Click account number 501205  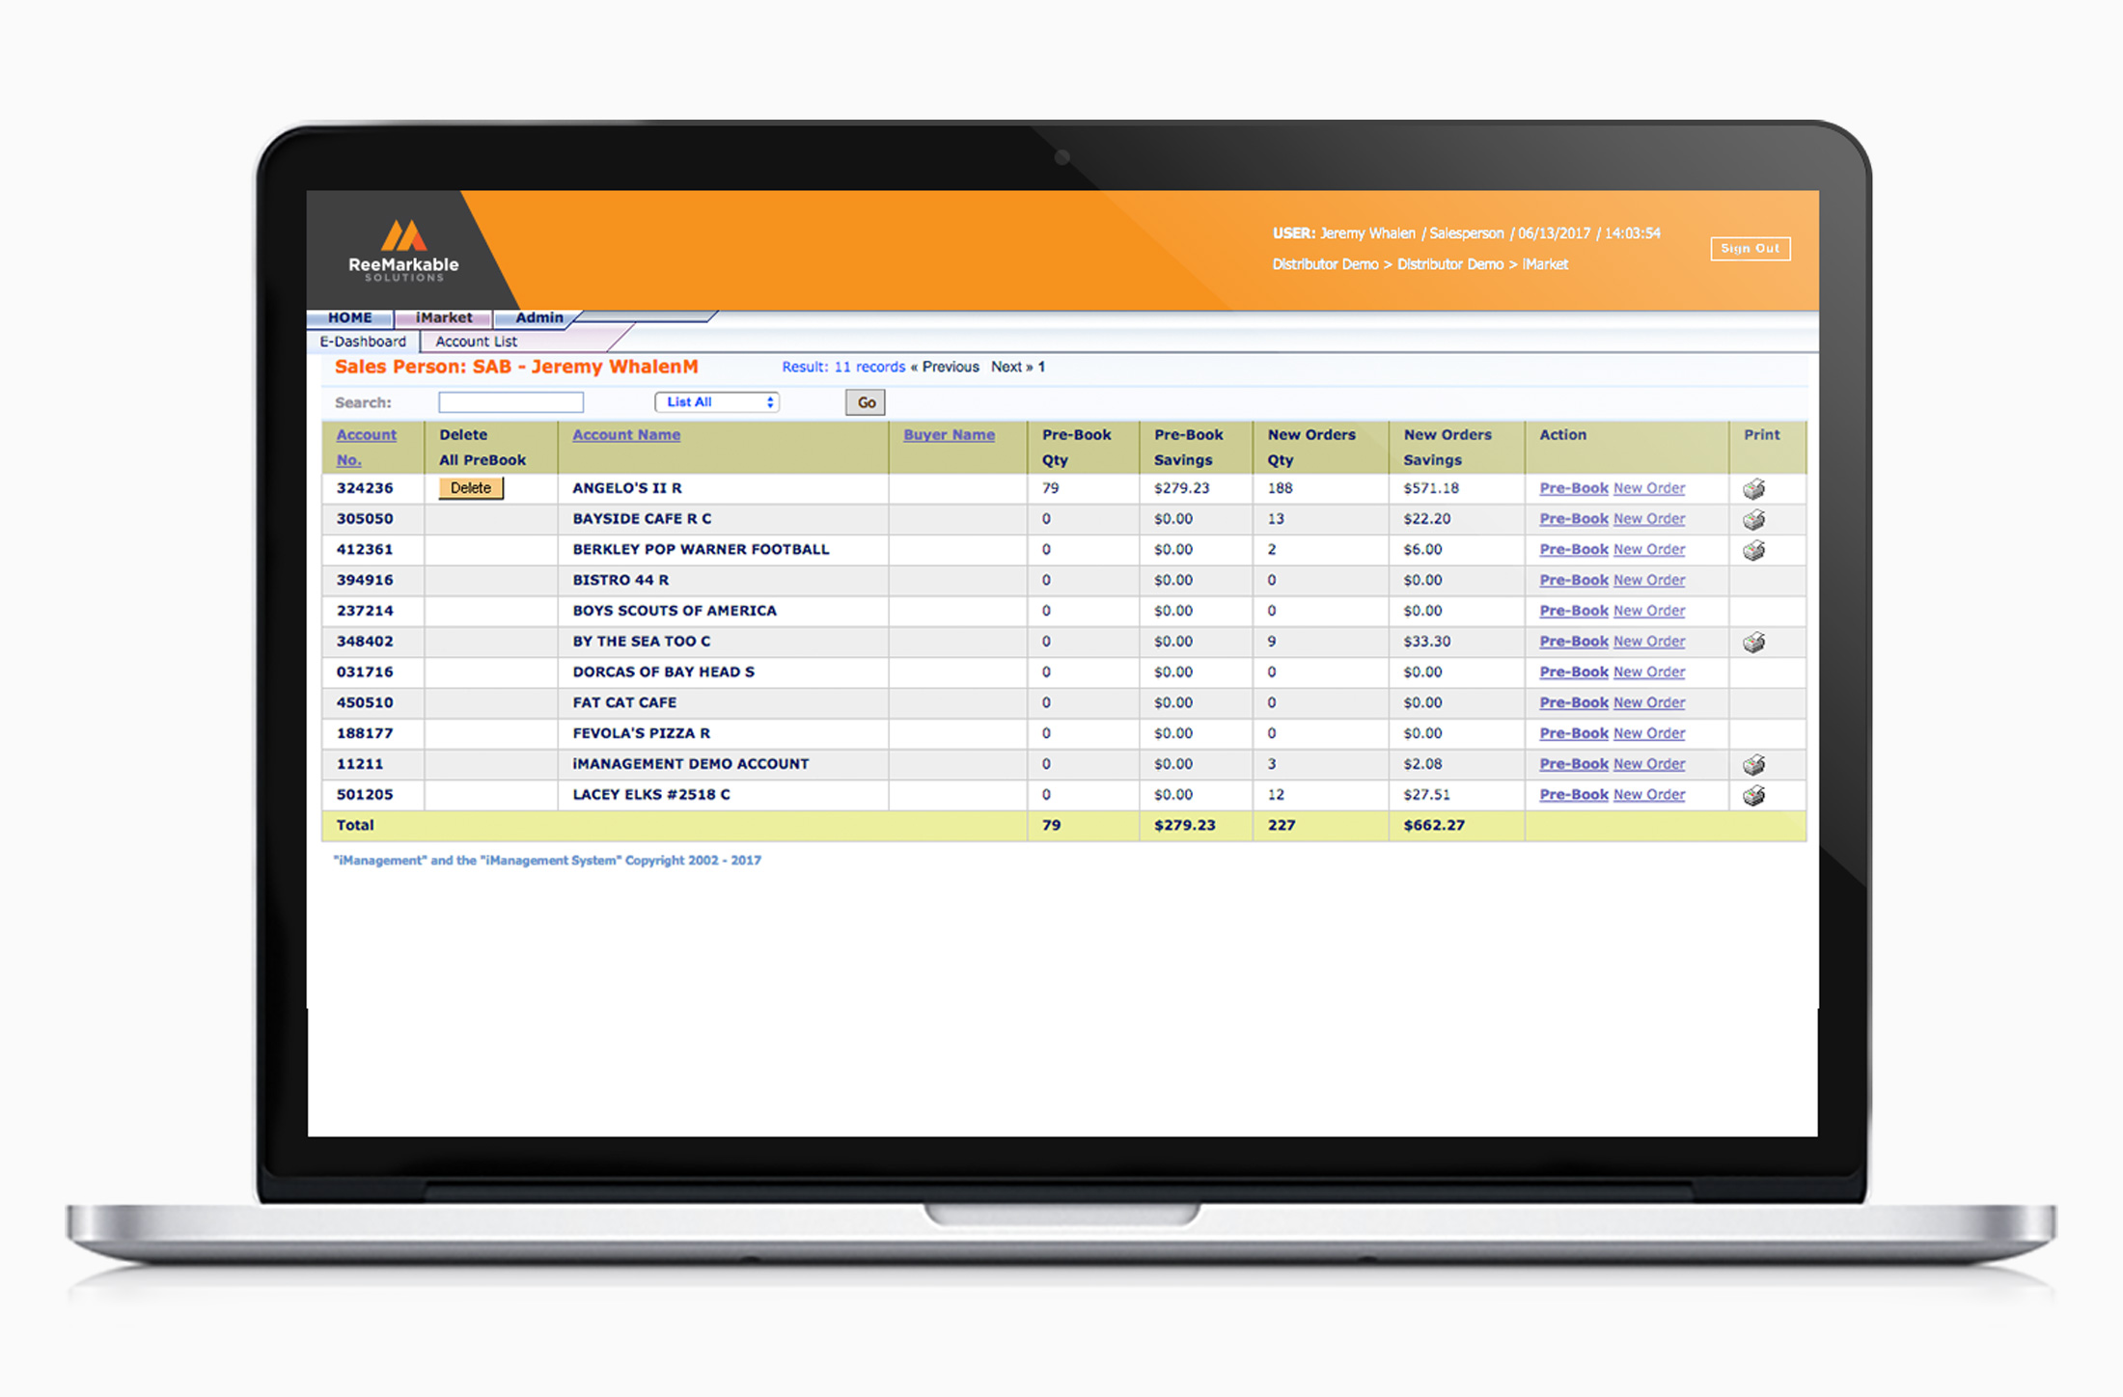(x=365, y=795)
